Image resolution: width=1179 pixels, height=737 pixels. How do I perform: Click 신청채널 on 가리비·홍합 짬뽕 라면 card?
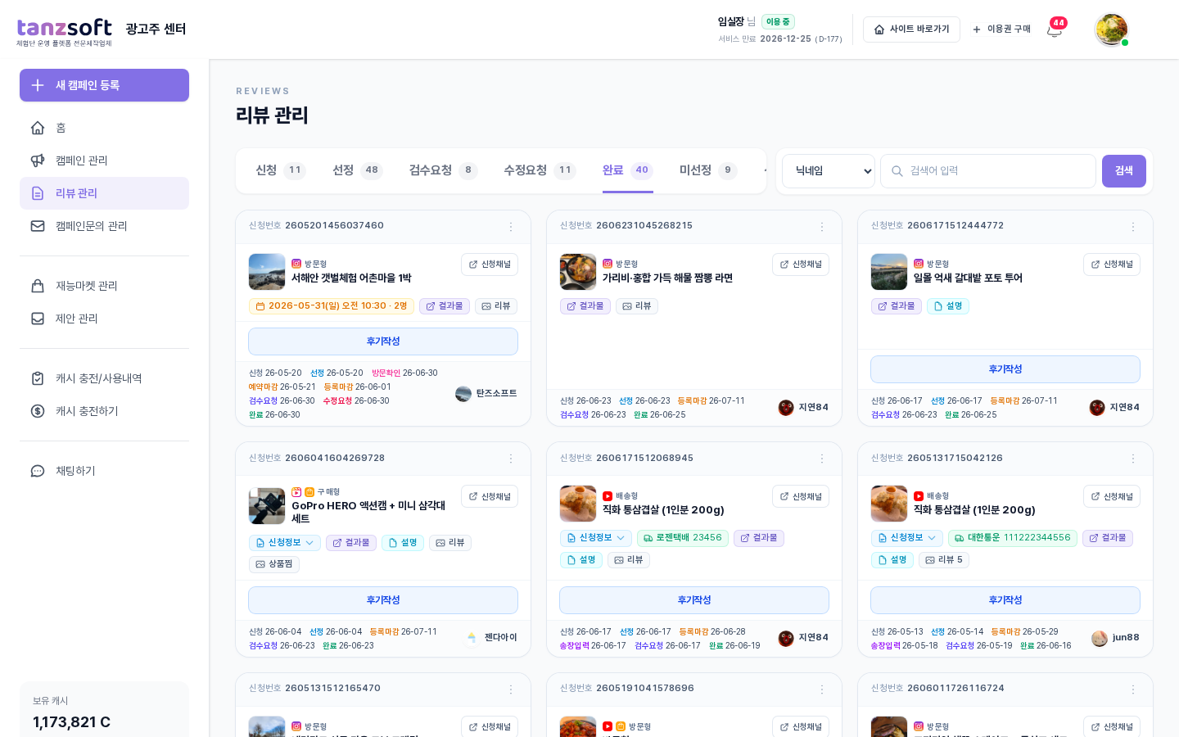[x=801, y=265]
